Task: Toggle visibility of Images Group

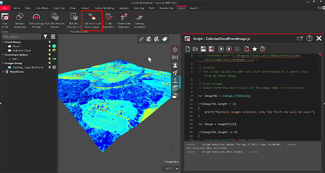Action: point(50,63)
